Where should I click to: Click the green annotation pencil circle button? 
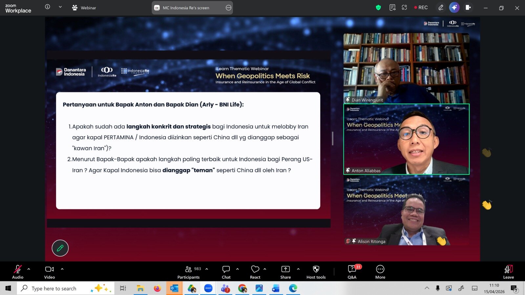(x=60, y=248)
